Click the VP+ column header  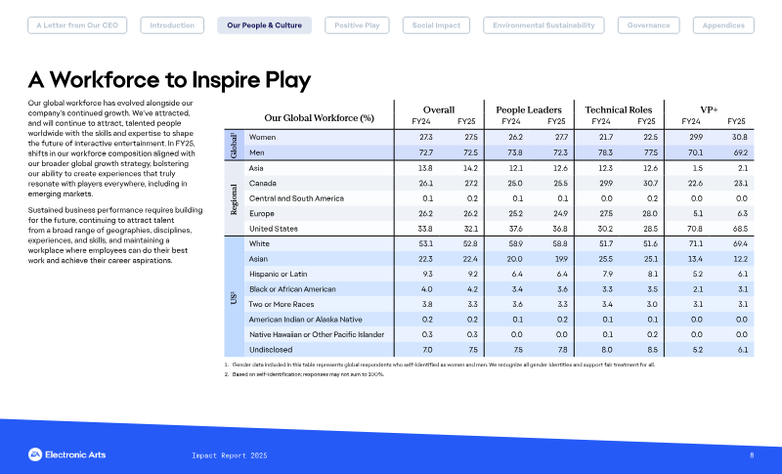[x=709, y=109]
